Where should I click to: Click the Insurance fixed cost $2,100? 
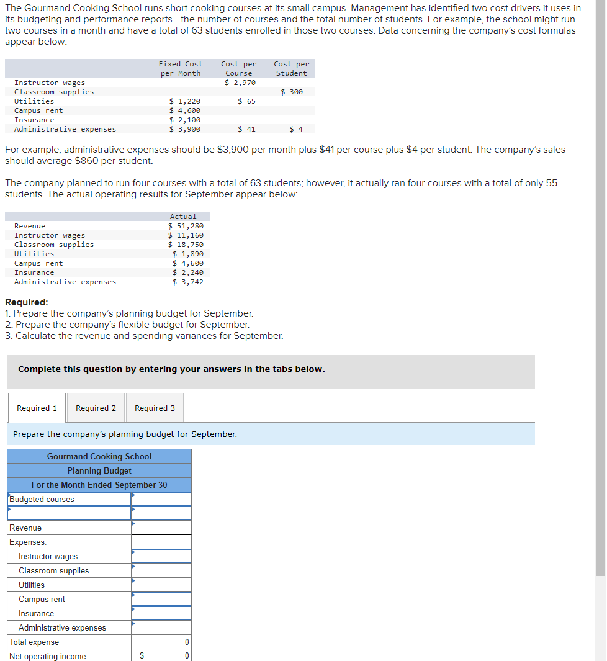[185, 120]
